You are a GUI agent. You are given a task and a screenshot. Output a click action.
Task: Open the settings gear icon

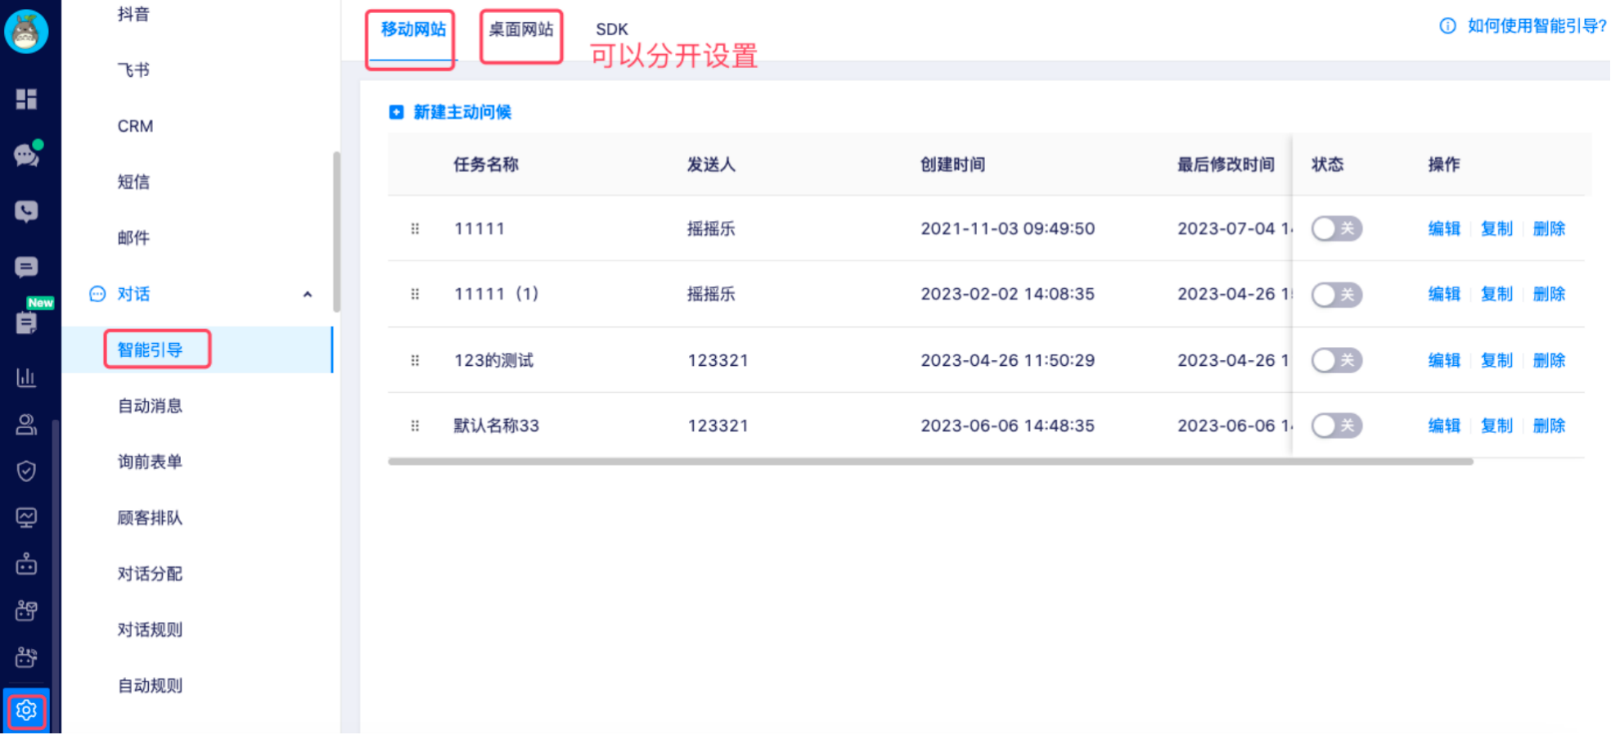26,710
